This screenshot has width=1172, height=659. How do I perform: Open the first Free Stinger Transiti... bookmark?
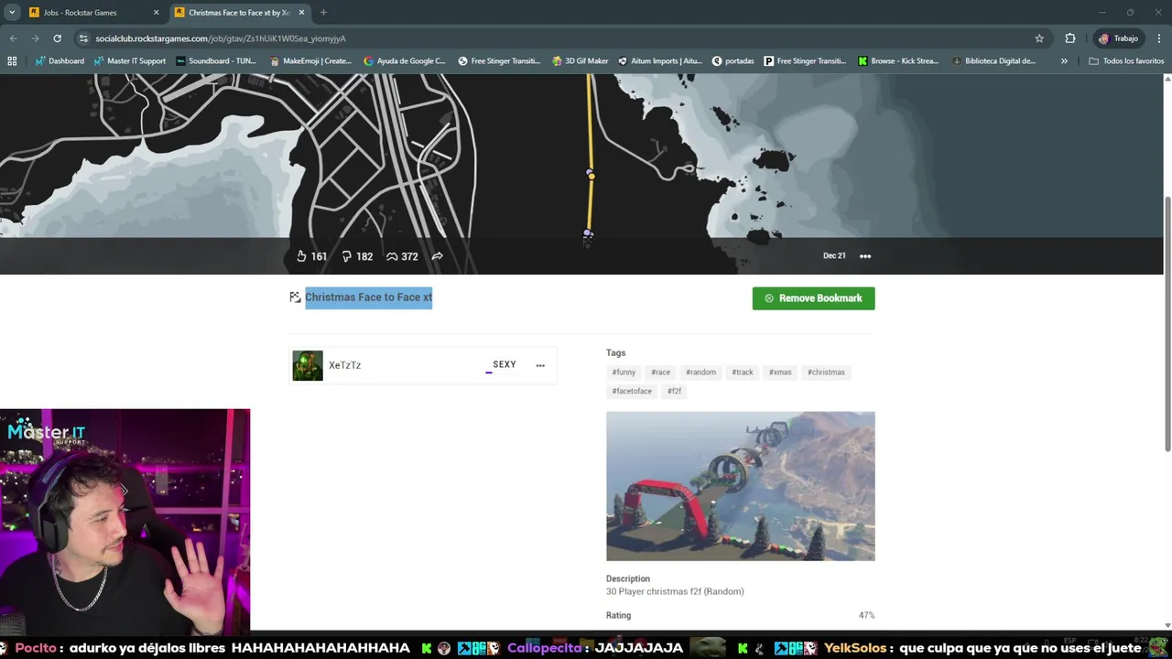pyautogui.click(x=499, y=61)
